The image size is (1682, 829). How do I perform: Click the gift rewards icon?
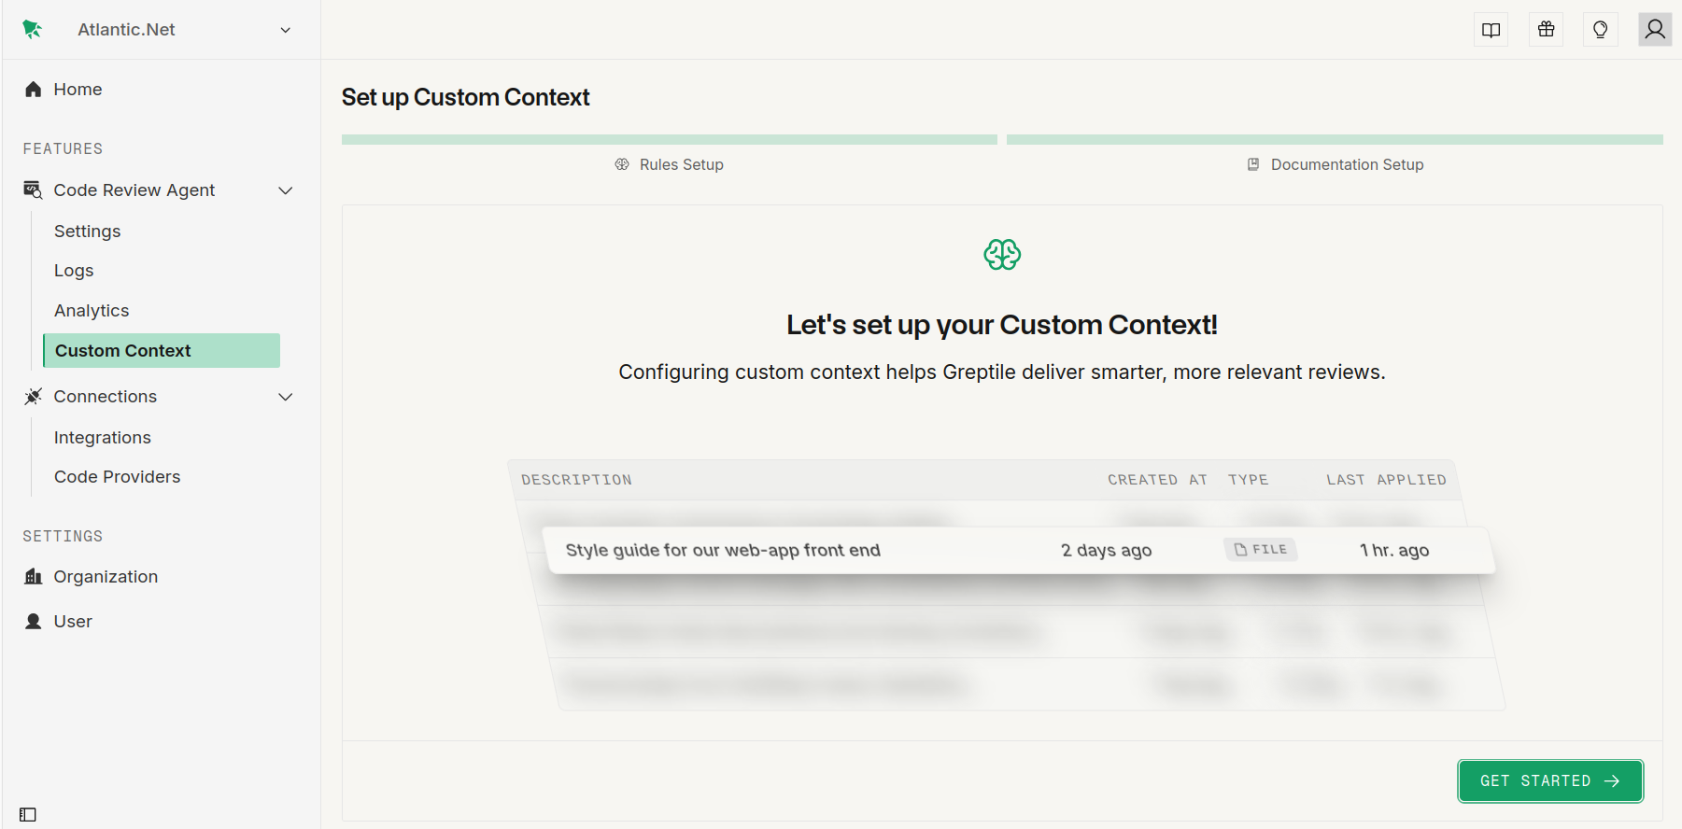[1547, 30]
